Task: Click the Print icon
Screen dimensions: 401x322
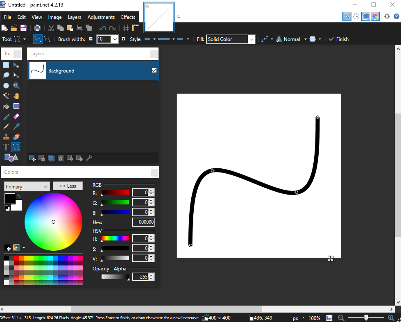Action: 37,28
